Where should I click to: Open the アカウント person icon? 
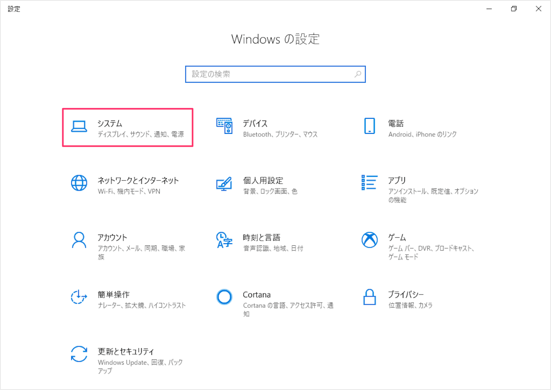click(x=79, y=240)
